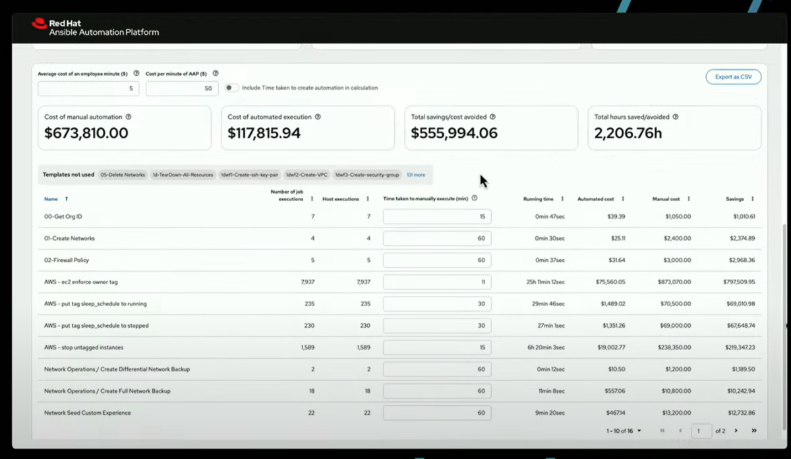Click the Templates not used label
The width and height of the screenshot is (791, 459).
(69, 175)
